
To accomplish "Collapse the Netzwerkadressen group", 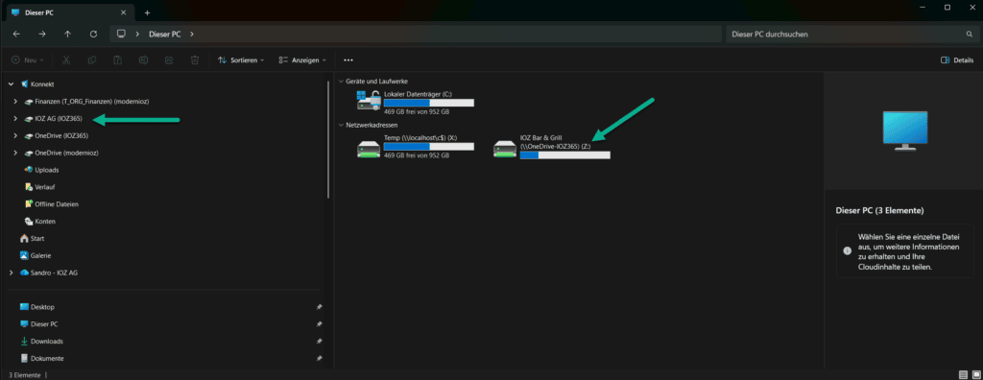I will [x=341, y=125].
